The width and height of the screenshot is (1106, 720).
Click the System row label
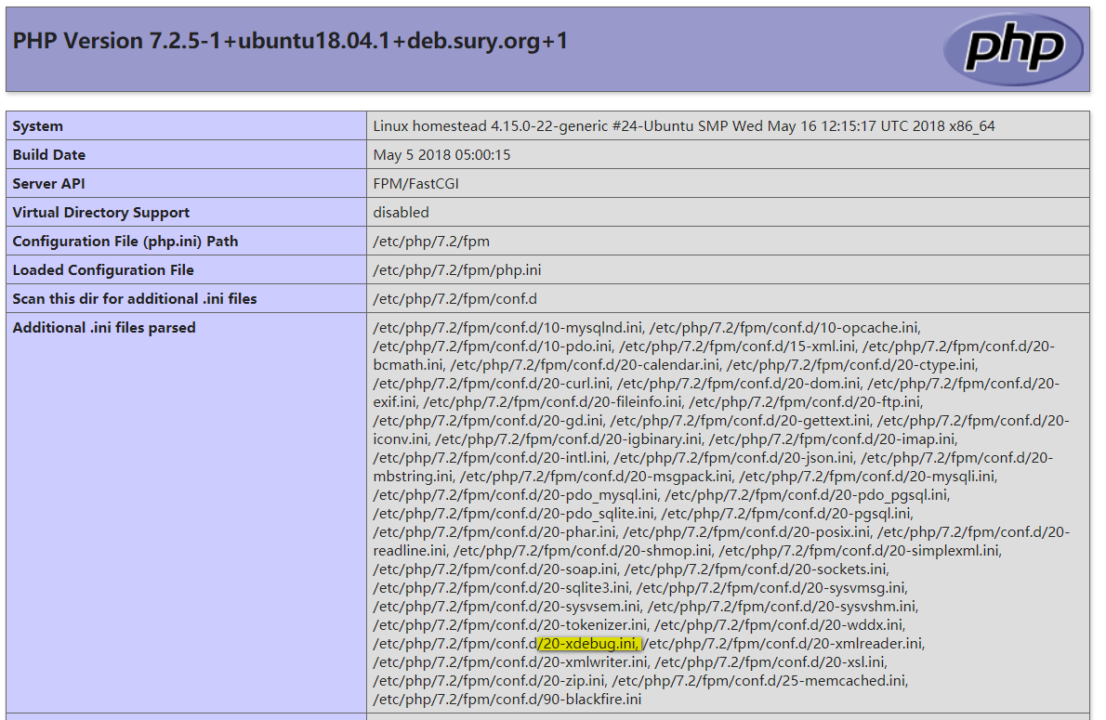pyautogui.click(x=37, y=126)
